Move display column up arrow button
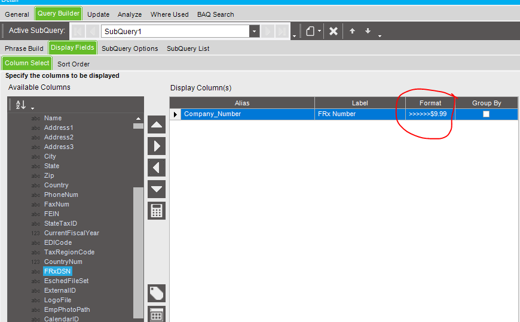Image resolution: width=520 pixels, height=322 pixels. pos(157,125)
